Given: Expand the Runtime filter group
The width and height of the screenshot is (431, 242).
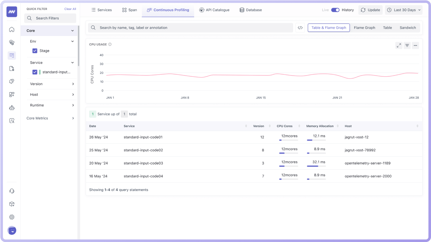Looking at the screenshot, I should (x=73, y=105).
